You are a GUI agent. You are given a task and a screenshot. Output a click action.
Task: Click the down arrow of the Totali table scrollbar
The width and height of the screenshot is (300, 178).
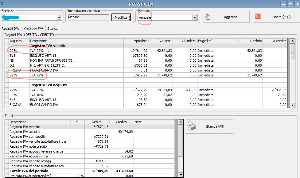pyautogui.click(x=181, y=175)
